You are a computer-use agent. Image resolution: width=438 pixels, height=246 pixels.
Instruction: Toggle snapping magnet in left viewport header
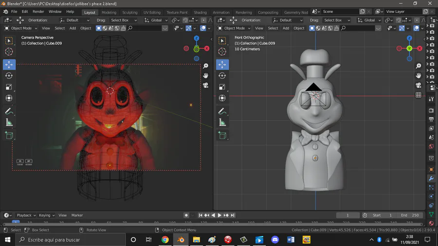tap(185, 20)
